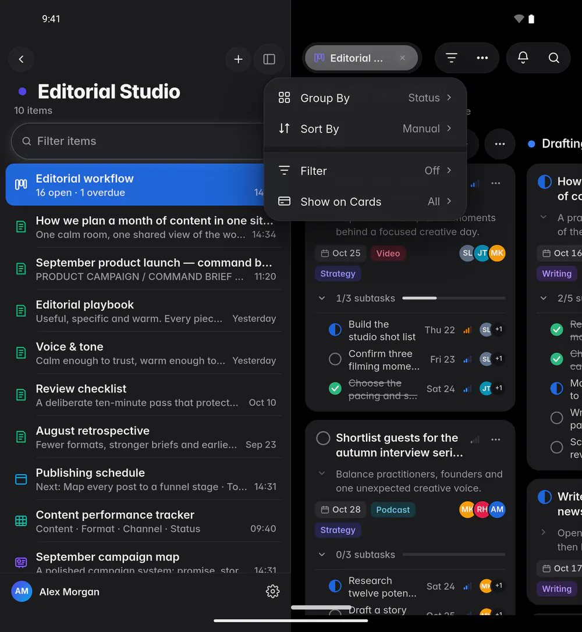The image size is (582, 632).
Task: Click the Alex Morgan account name
Action: pos(69,592)
